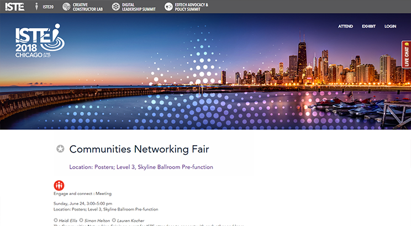Click the EdTech Advocacy megaphone icon
Screen dimensions: 411x226
[x=168, y=7]
